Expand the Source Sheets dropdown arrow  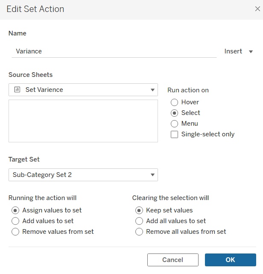(152, 90)
